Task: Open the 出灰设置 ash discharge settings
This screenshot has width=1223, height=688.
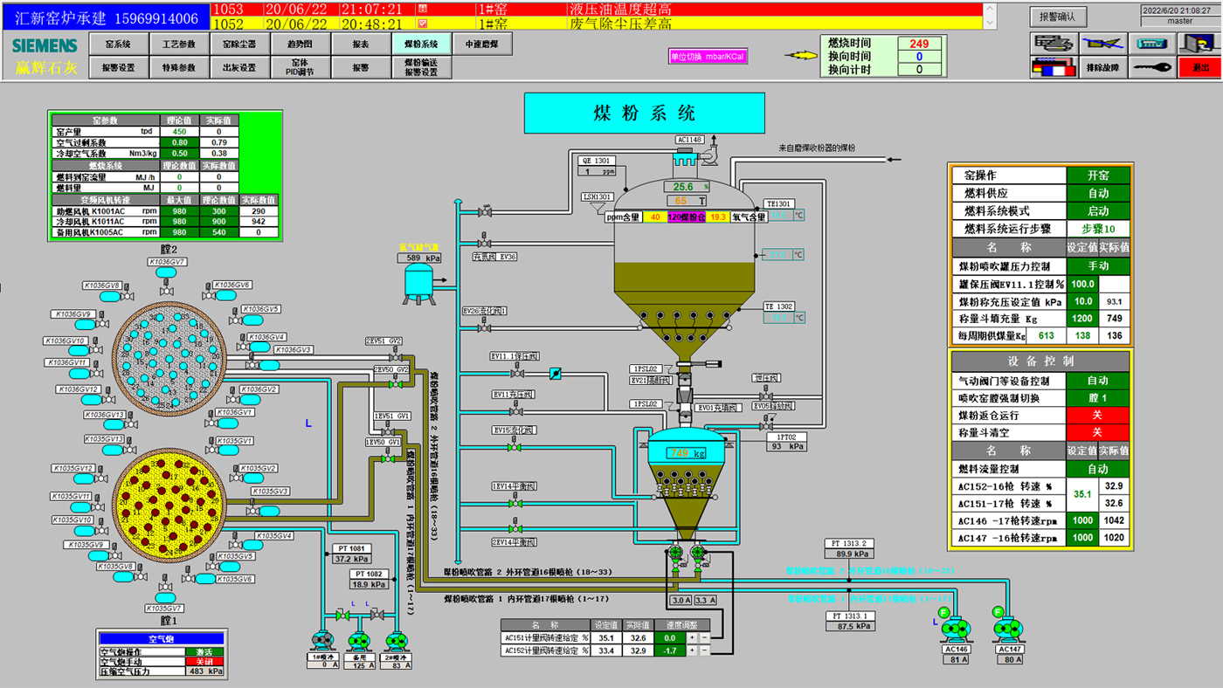Action: tap(239, 67)
